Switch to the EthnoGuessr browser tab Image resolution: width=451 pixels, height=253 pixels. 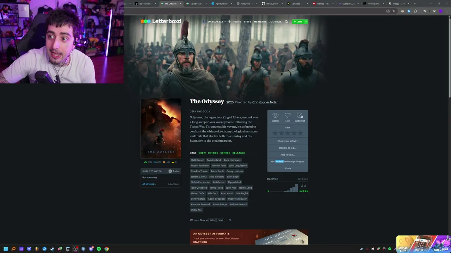click(x=272, y=4)
